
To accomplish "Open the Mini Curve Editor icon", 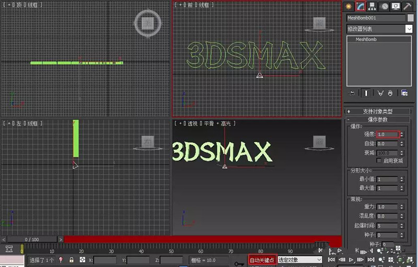I will coord(9,249).
